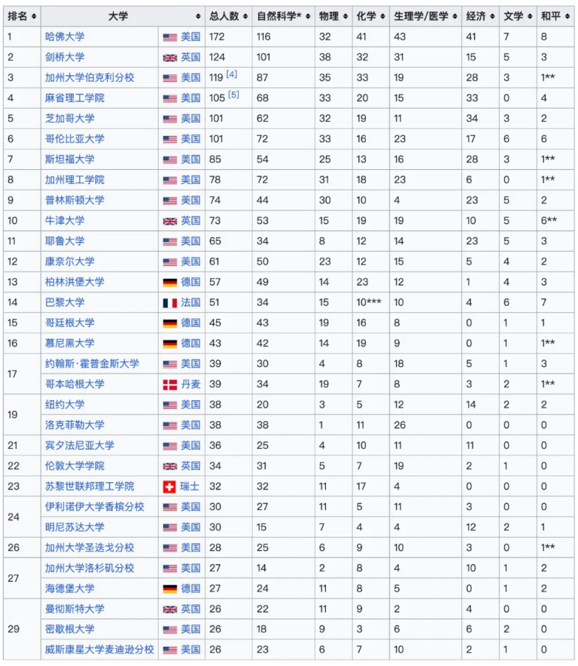578x666 pixels.
Task: Open 洛克菲勒大学 link
Action: [75, 425]
